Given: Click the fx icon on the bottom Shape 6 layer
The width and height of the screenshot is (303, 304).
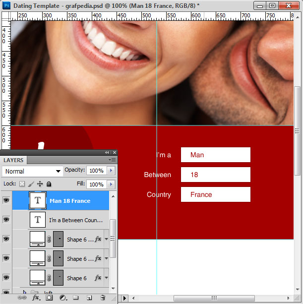Looking at the screenshot, I should pos(98,278).
